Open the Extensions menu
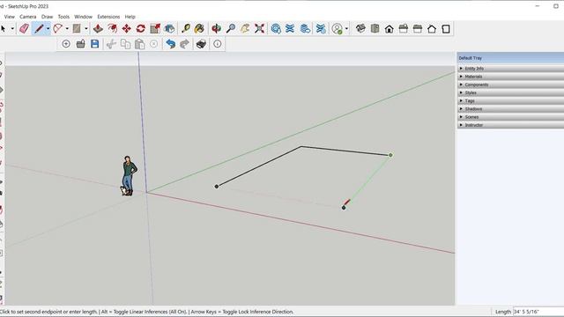Viewport: 564px width, 317px height. (x=108, y=17)
